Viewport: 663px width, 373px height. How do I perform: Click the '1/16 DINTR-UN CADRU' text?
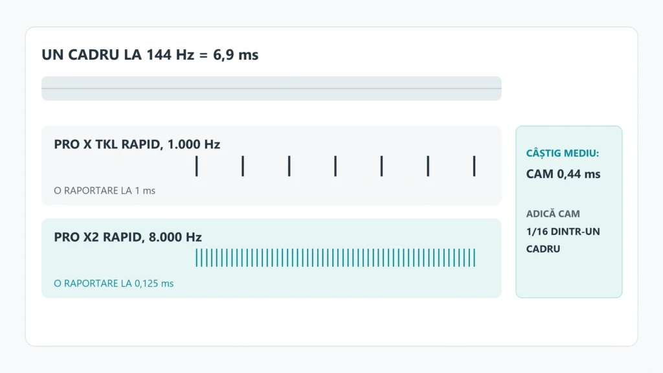point(563,240)
